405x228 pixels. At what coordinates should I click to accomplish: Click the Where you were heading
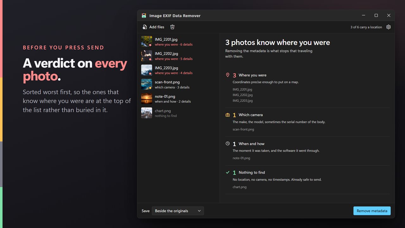pos(252,75)
